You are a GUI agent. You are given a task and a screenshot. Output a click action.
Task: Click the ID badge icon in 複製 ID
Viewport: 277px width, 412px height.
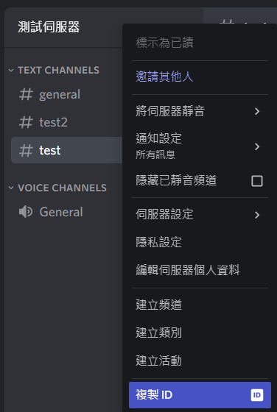[x=257, y=395]
